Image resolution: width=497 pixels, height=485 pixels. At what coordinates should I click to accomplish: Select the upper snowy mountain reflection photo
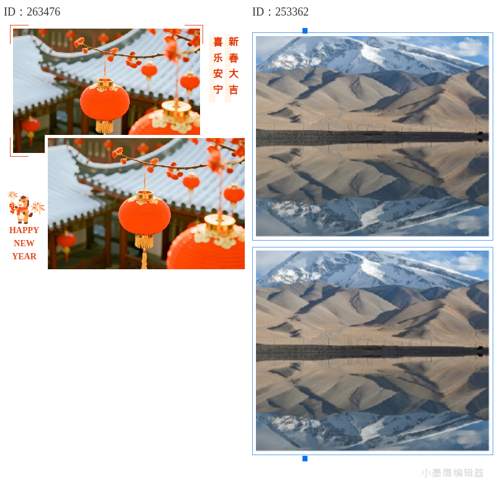coord(372,136)
